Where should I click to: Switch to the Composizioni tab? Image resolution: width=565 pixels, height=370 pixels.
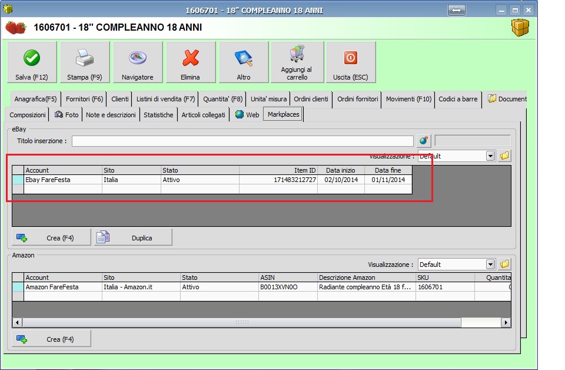click(x=28, y=115)
